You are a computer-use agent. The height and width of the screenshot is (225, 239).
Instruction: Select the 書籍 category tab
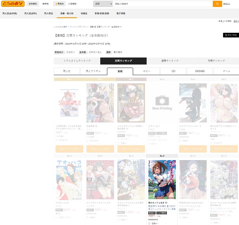pos(120,71)
